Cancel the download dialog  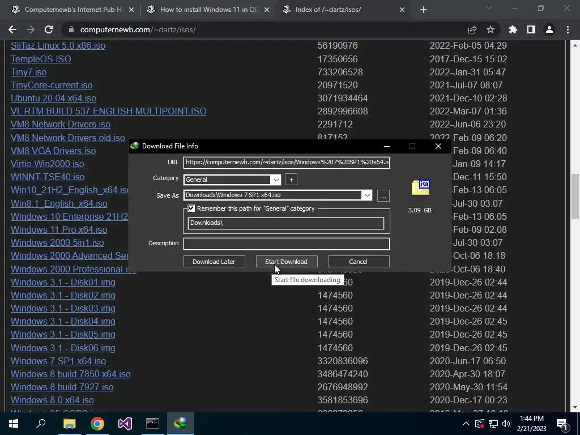pos(359,262)
